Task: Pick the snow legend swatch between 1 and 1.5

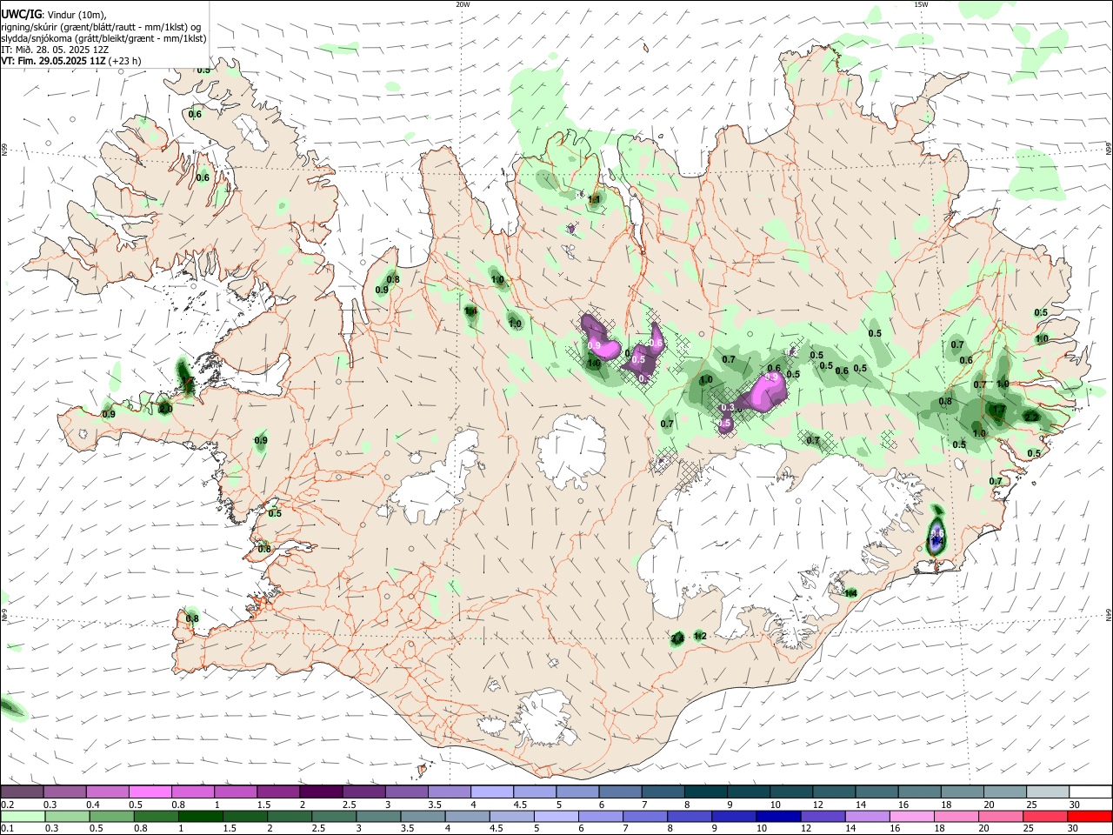Action: [236, 792]
